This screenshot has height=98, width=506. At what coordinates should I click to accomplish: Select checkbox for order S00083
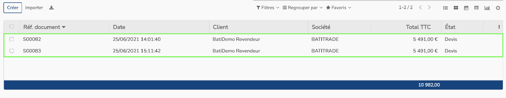coord(12,51)
